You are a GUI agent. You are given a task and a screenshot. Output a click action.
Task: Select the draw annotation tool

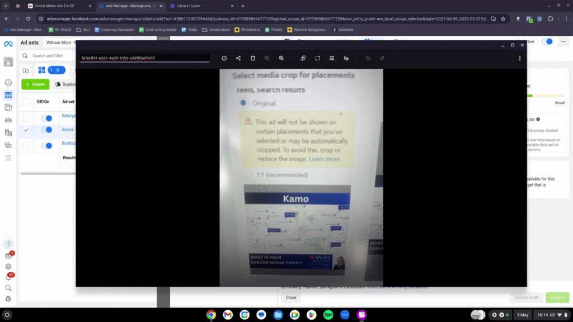point(346,58)
